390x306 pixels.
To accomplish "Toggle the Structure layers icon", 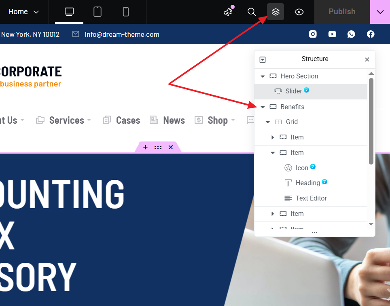I will click(x=276, y=12).
